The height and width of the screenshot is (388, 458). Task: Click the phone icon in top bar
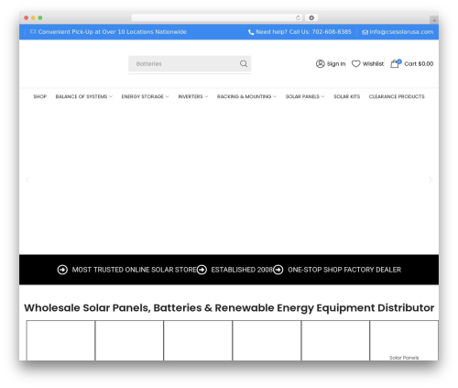[251, 32]
